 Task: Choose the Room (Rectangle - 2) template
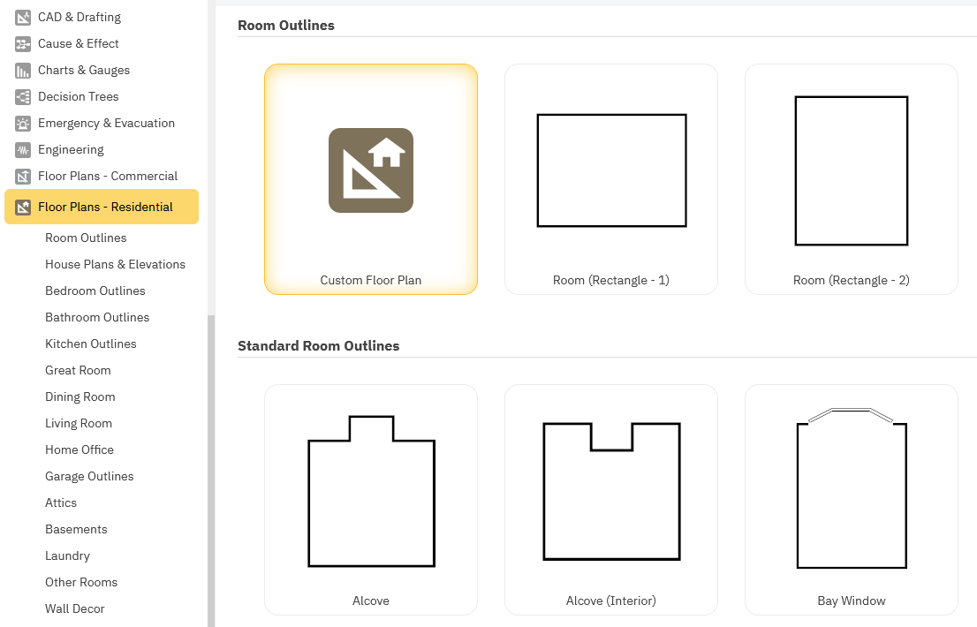click(852, 178)
